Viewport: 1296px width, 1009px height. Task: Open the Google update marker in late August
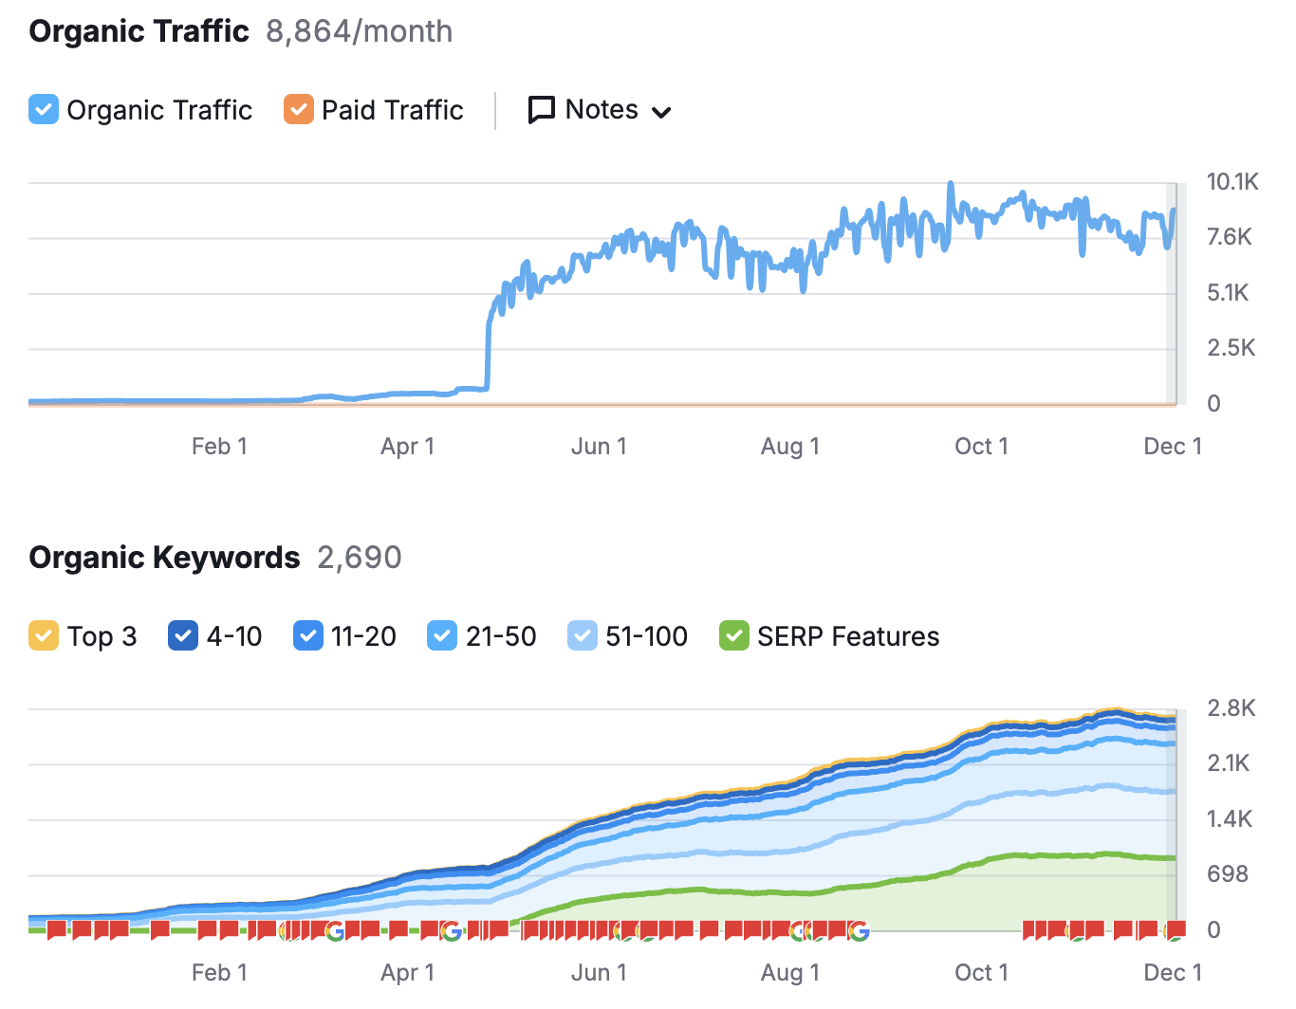click(x=859, y=931)
